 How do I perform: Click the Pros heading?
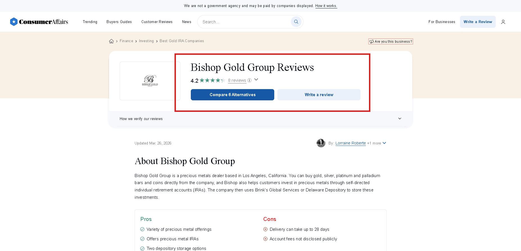146,219
